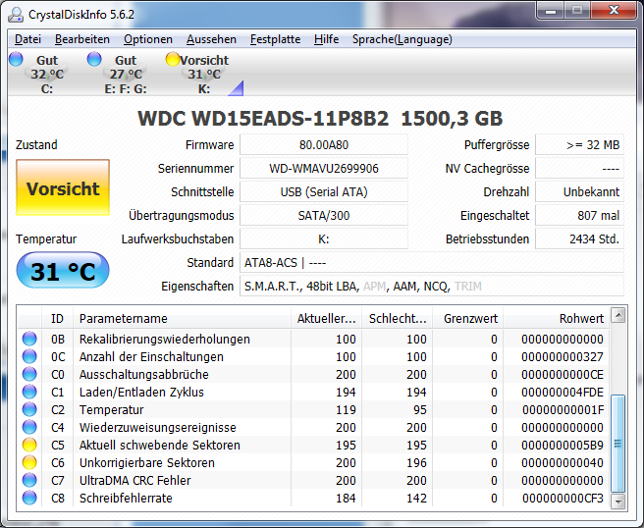This screenshot has height=528, width=644.
Task: Click the status icon of row C0 Ausschaltungsabbrüche
Action: pyautogui.click(x=29, y=374)
